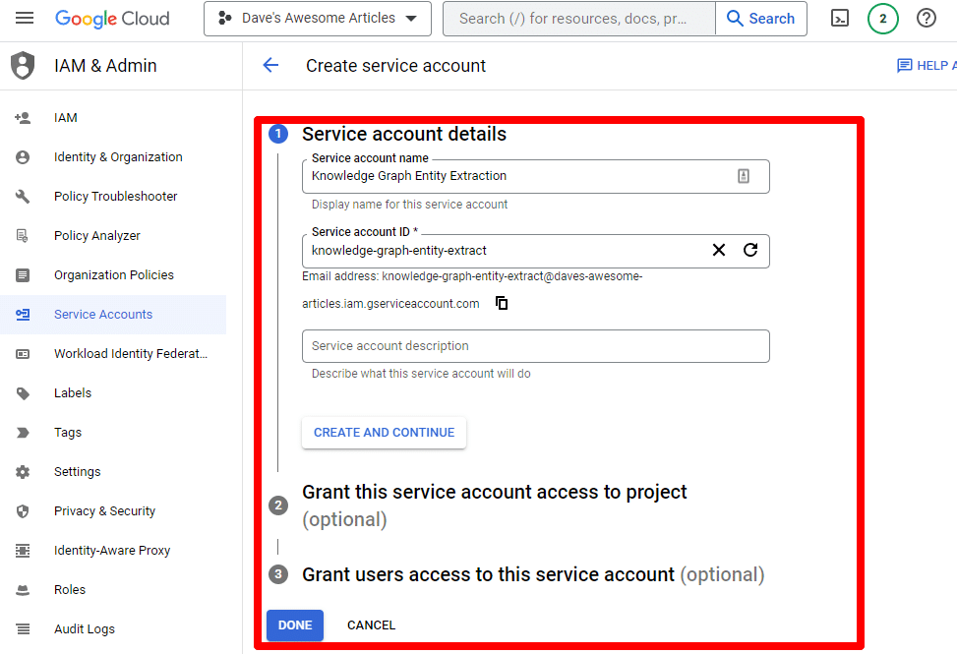The image size is (957, 654).
Task: Open the help question mark icon
Action: 926,19
